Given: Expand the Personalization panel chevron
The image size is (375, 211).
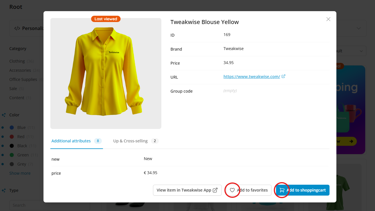Looking at the screenshot, I should pyautogui.click(x=359, y=28).
